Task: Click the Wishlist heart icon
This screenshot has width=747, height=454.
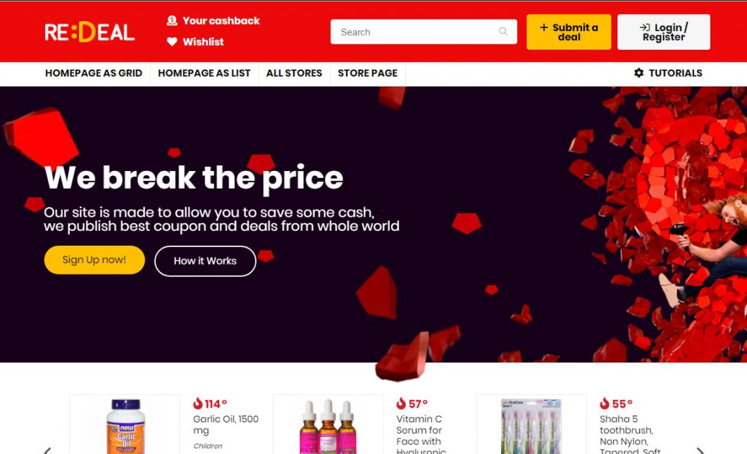Action: (172, 42)
